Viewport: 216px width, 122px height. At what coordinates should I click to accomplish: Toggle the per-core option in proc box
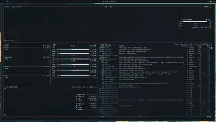coord(184,44)
